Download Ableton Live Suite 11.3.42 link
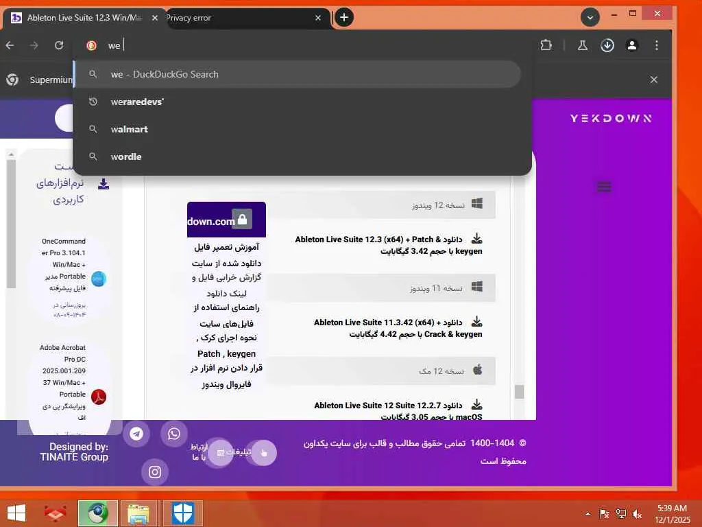 click(x=398, y=328)
